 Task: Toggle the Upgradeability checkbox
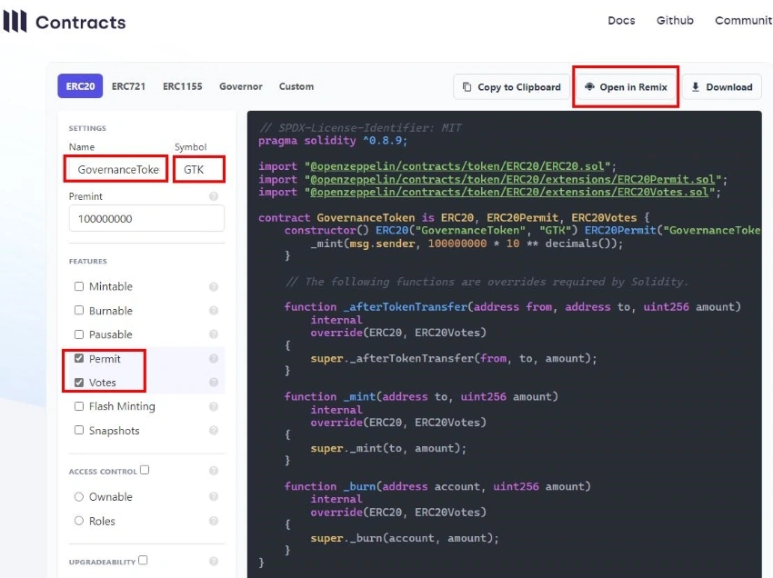click(143, 560)
